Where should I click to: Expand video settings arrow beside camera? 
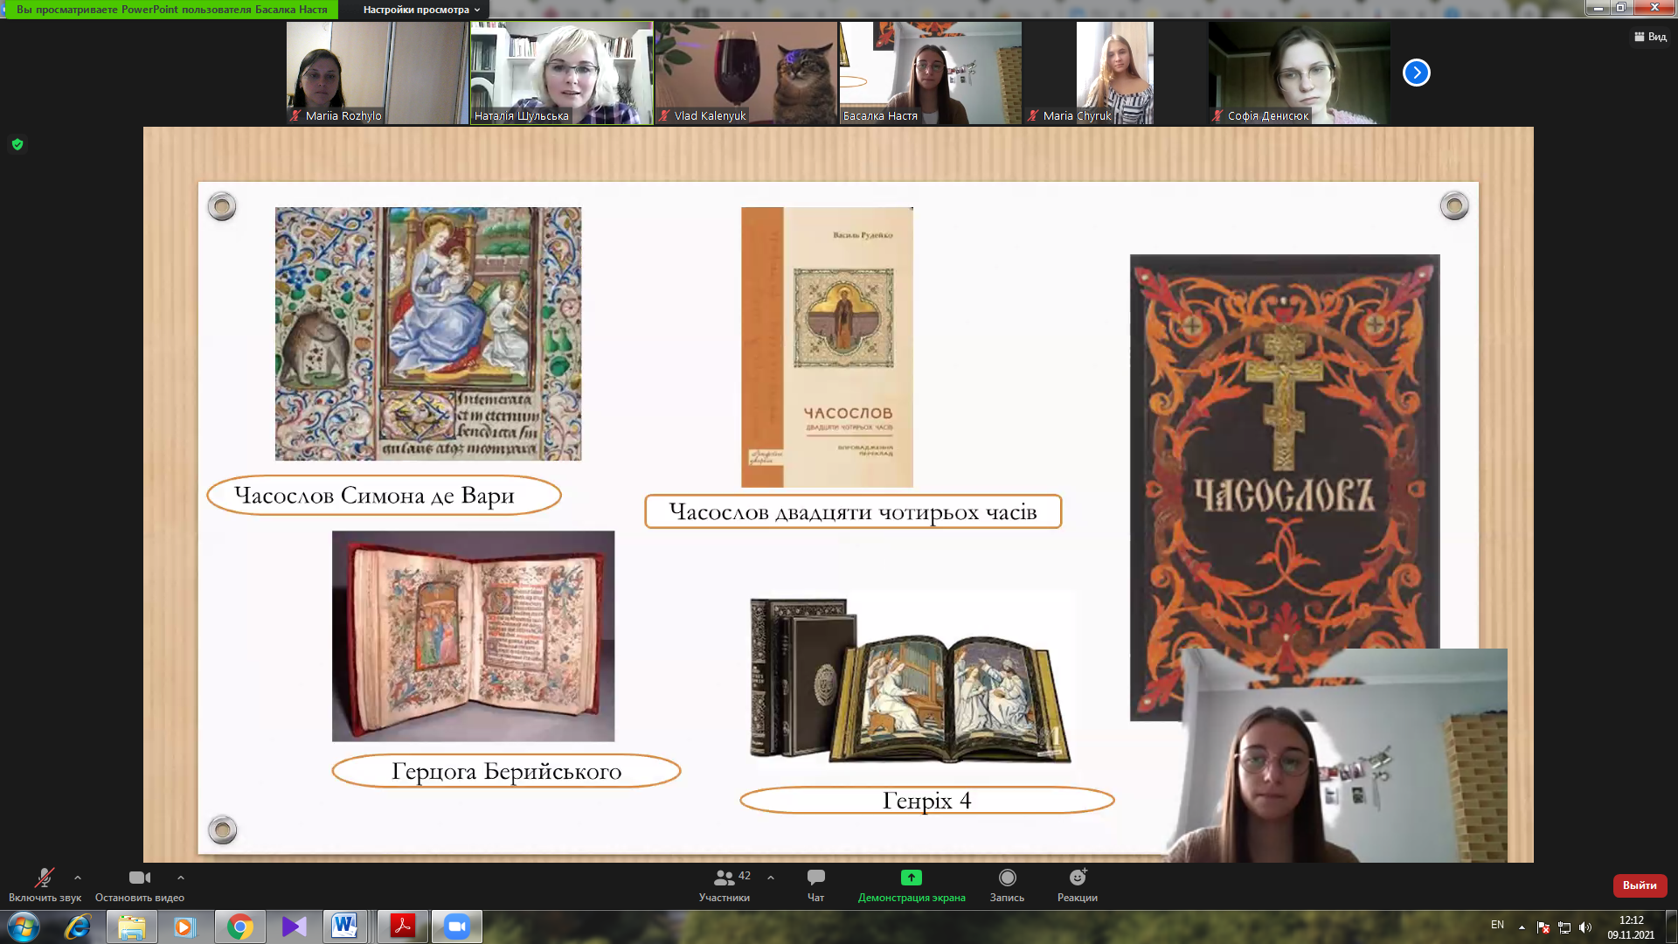click(x=181, y=878)
